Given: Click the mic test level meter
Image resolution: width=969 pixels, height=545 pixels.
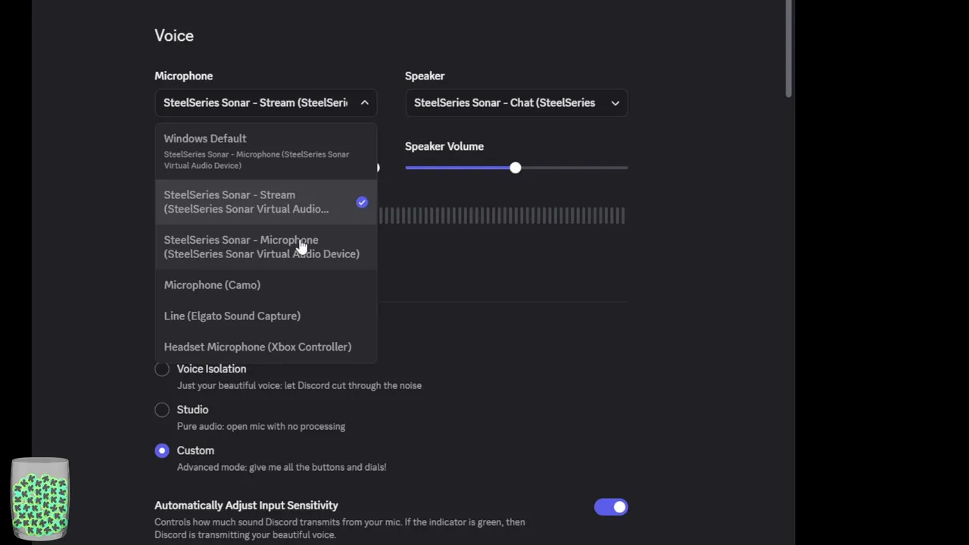Looking at the screenshot, I should pyautogui.click(x=501, y=216).
